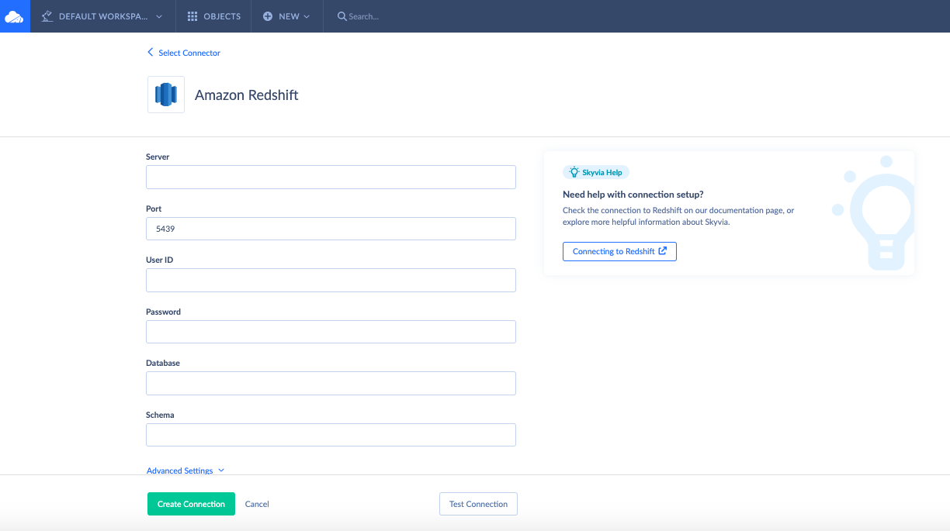Viewport: 950px width, 531px height.
Task: Click the workspace flag icon in the top bar
Action: [x=48, y=16]
